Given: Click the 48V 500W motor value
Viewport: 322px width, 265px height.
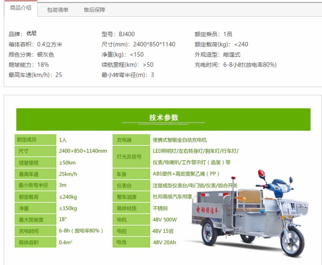Looking at the screenshot, I should tap(165, 220).
